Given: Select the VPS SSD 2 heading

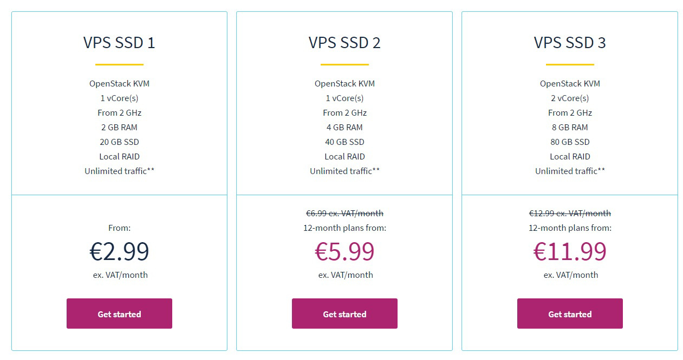Looking at the screenshot, I should coord(344,43).
